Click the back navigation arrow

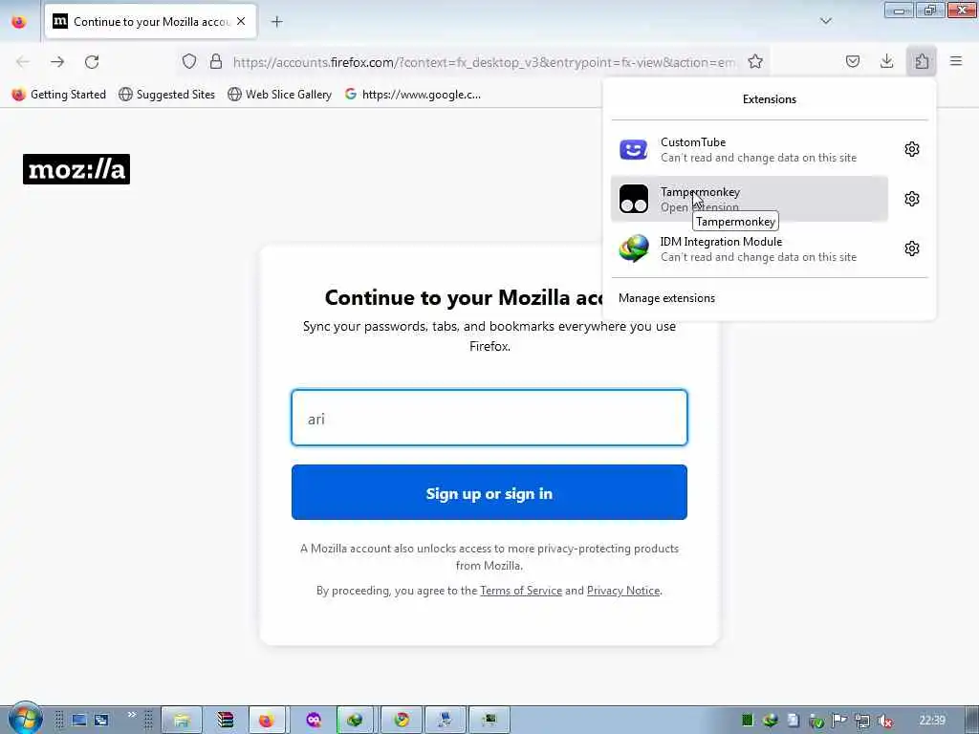point(23,62)
